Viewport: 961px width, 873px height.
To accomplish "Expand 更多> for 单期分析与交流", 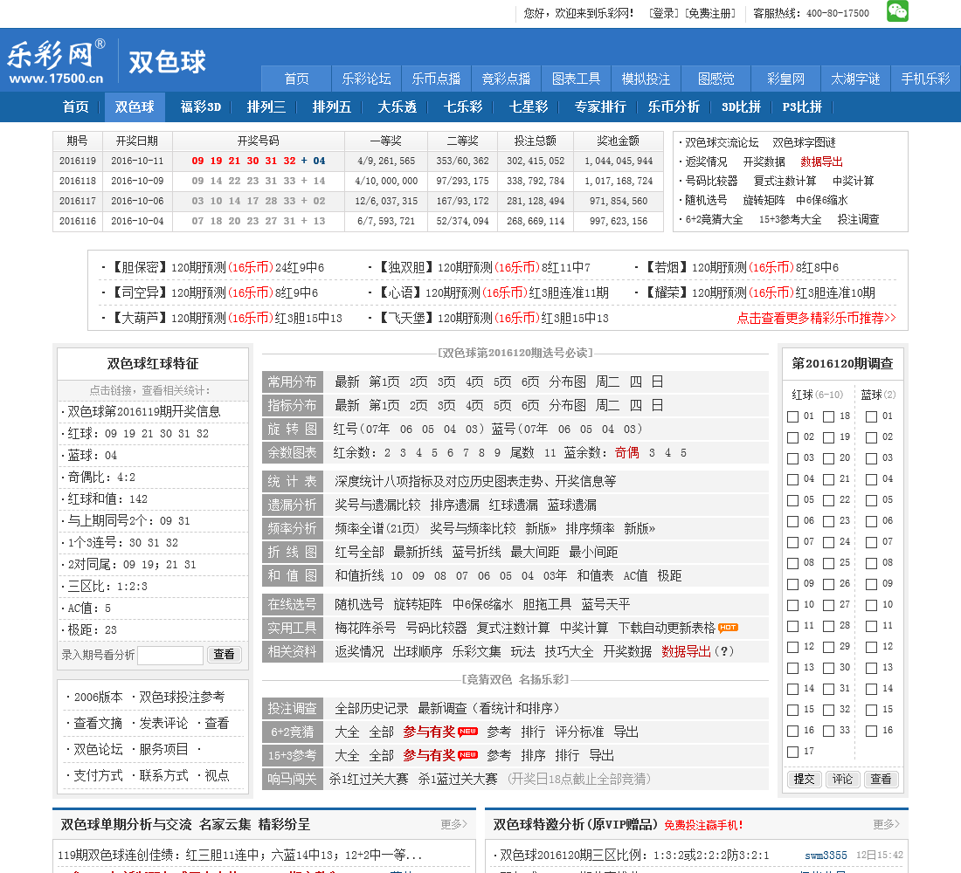I will pyautogui.click(x=453, y=824).
